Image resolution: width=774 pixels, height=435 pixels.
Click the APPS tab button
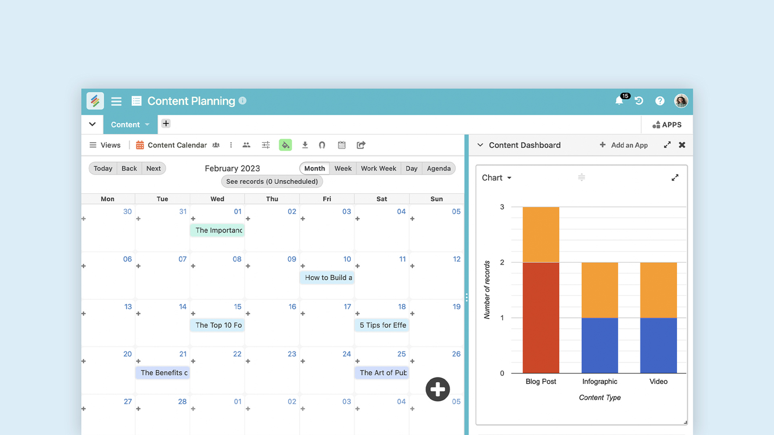pos(667,125)
